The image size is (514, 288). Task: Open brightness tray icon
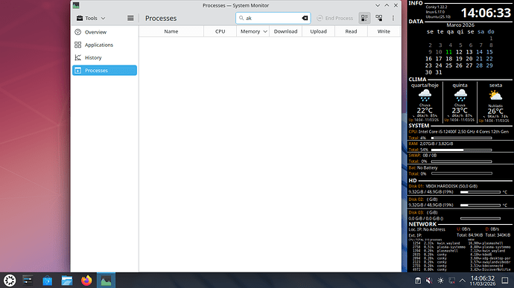point(440,281)
